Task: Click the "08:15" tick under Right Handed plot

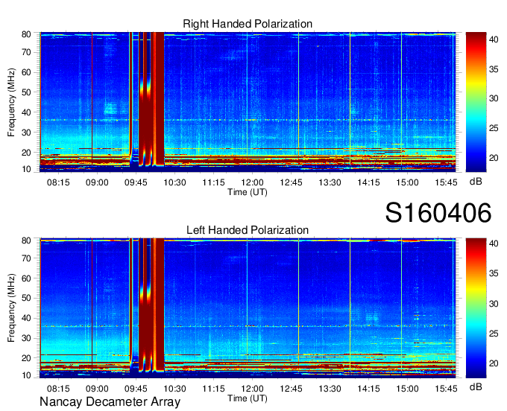Action: pyautogui.click(x=58, y=182)
